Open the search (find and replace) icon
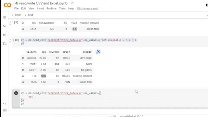The image size is (208, 117). tap(5, 26)
